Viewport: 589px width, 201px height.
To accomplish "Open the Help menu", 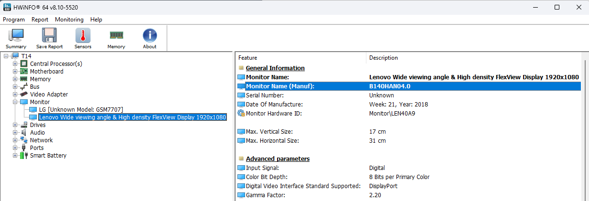I will pos(96,20).
